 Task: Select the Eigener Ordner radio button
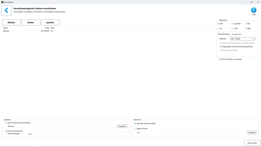coord(135,129)
